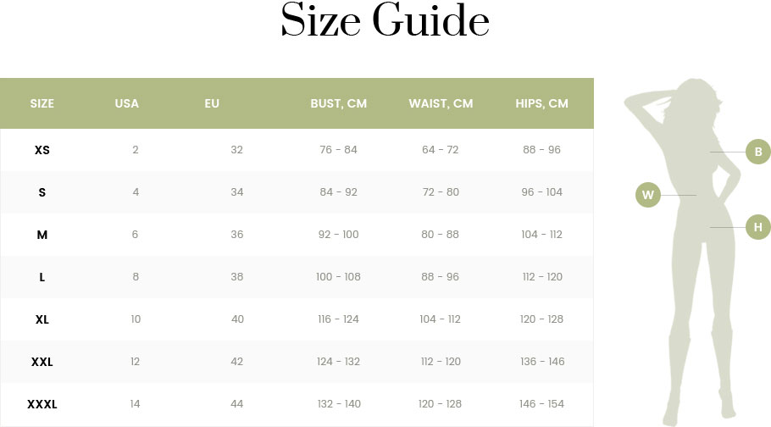Click the SIZE column header
The height and width of the screenshot is (427, 771).
coord(42,103)
